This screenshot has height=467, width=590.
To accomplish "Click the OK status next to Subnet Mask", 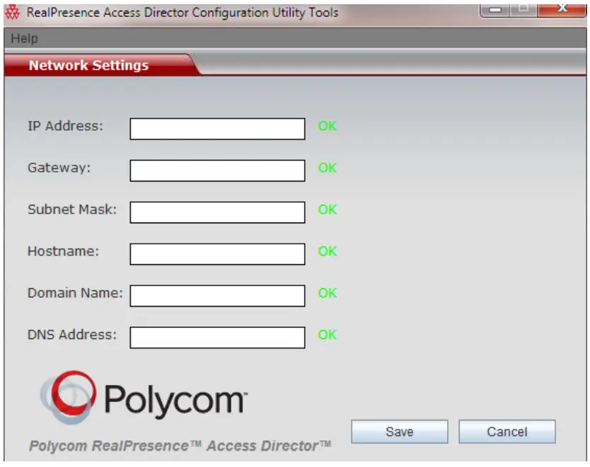I will (x=327, y=210).
